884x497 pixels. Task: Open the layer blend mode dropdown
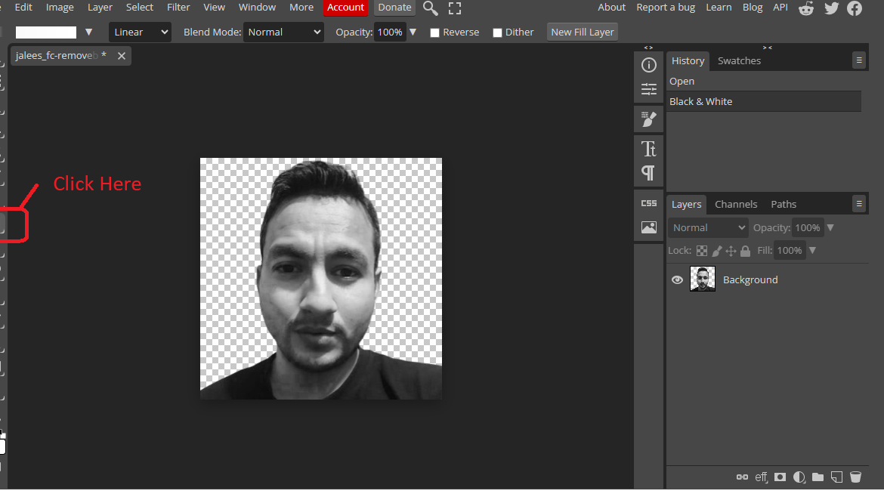(708, 228)
